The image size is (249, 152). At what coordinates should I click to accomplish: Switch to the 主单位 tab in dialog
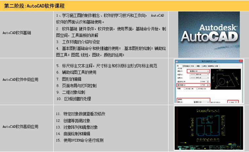click(x=204, y=65)
